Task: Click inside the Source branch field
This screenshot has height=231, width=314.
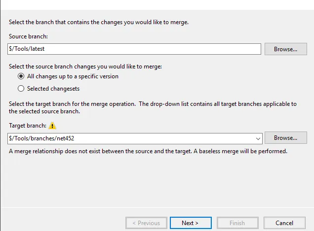Action: (133, 49)
